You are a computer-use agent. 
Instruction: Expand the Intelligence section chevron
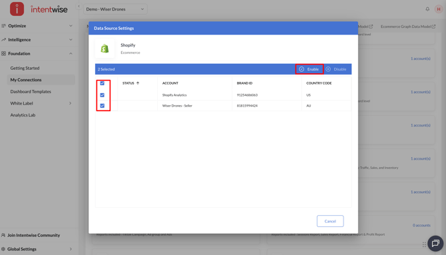tap(71, 39)
